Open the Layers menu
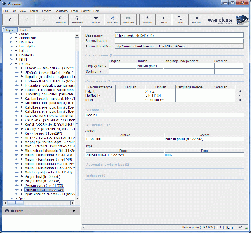Screen dimensions: 251x233 point(46,11)
